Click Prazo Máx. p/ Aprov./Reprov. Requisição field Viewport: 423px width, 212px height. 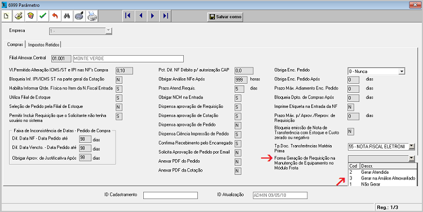pos(354,116)
